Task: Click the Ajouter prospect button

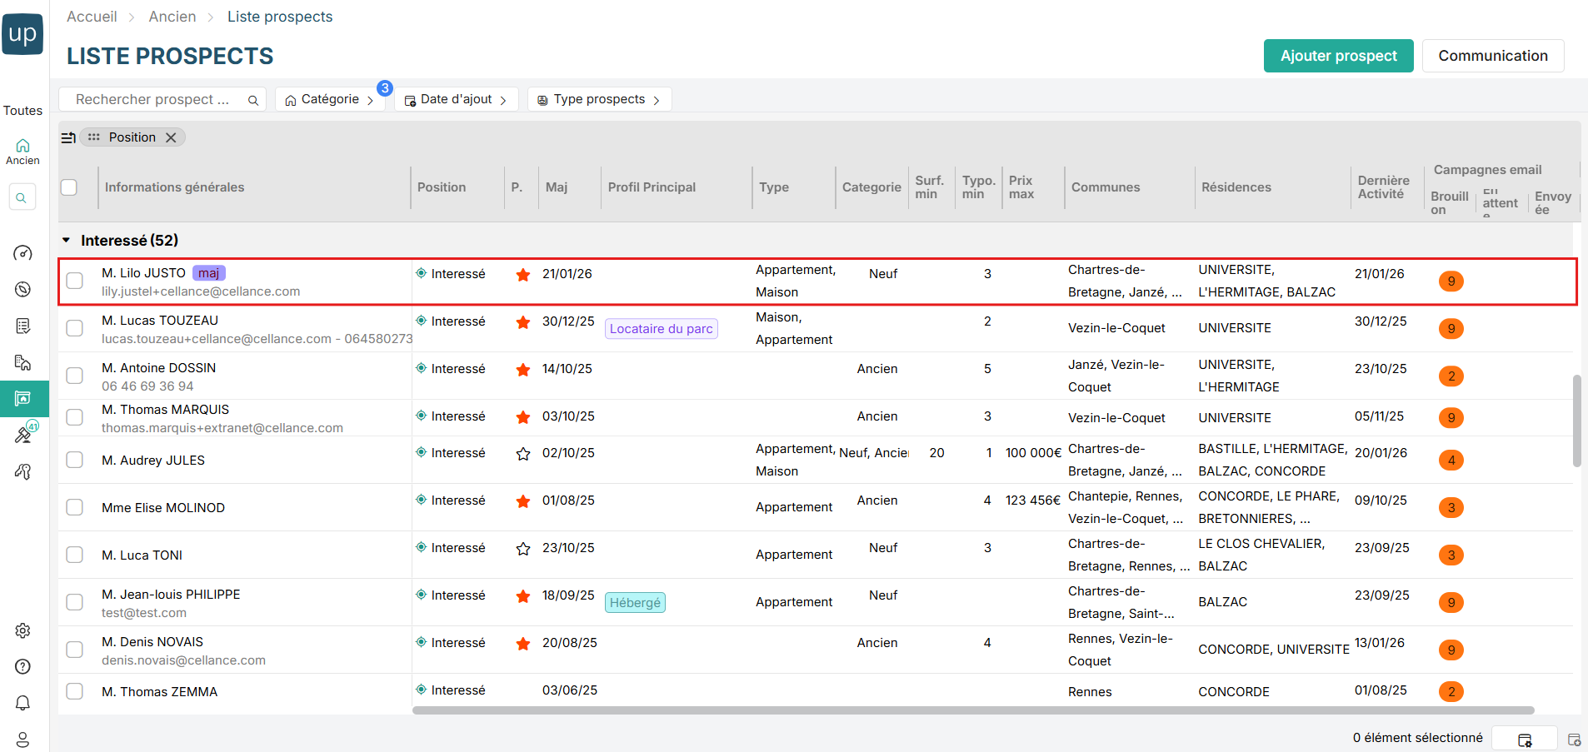Action: pyautogui.click(x=1338, y=56)
